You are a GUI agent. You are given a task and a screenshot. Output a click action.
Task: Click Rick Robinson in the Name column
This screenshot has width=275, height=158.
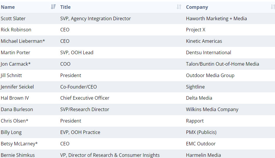16,30
